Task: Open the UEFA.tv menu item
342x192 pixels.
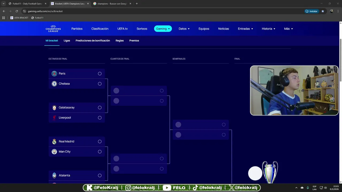Action: tap(123, 29)
